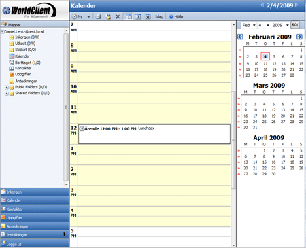Expand Inställningar submenu arrow
The width and height of the screenshot is (306, 248).
click(65, 234)
